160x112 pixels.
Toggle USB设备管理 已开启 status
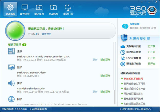(x=151, y=58)
